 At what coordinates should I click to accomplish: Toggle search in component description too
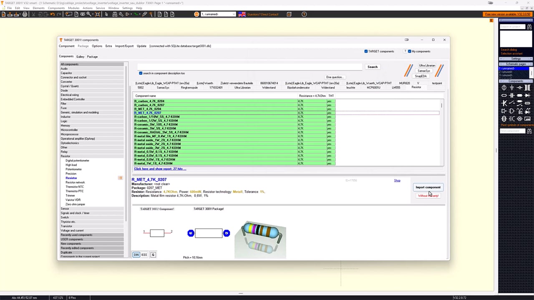point(141,73)
